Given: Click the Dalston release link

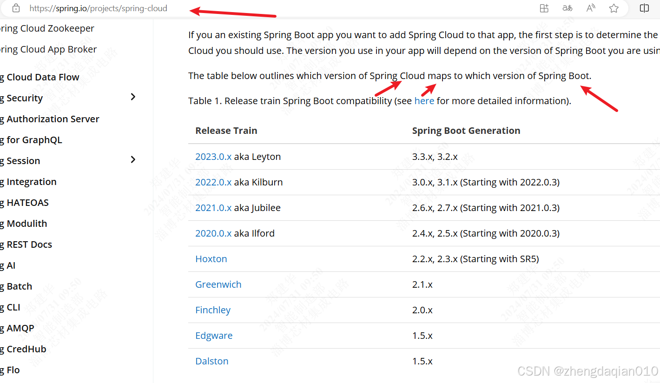Looking at the screenshot, I should [212, 361].
